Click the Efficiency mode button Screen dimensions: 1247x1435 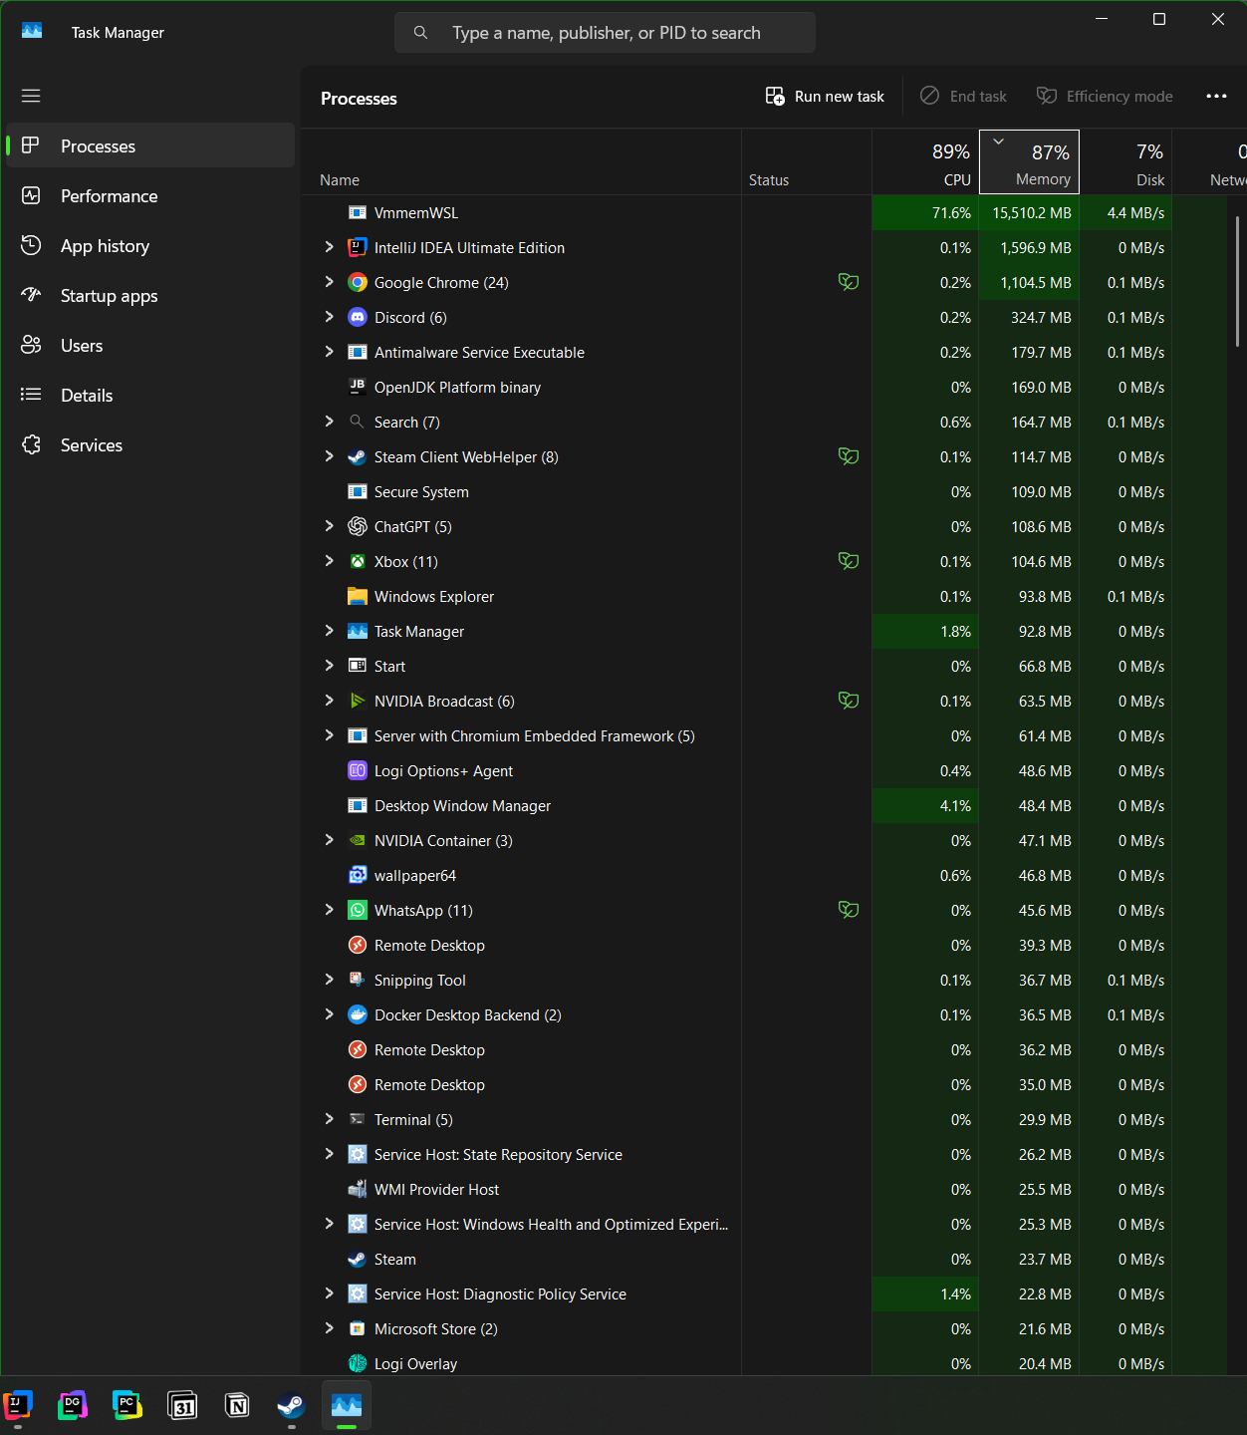(x=1105, y=96)
